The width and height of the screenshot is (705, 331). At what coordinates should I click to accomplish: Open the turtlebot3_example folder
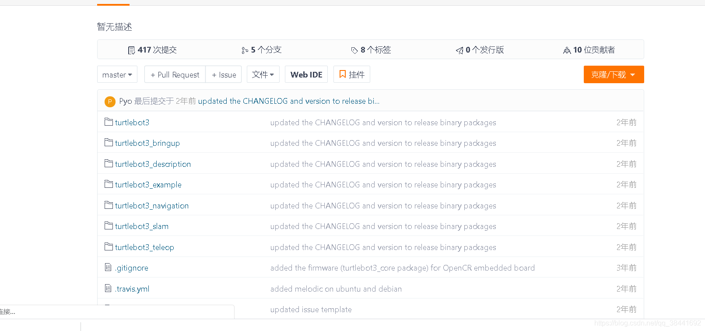(x=148, y=185)
